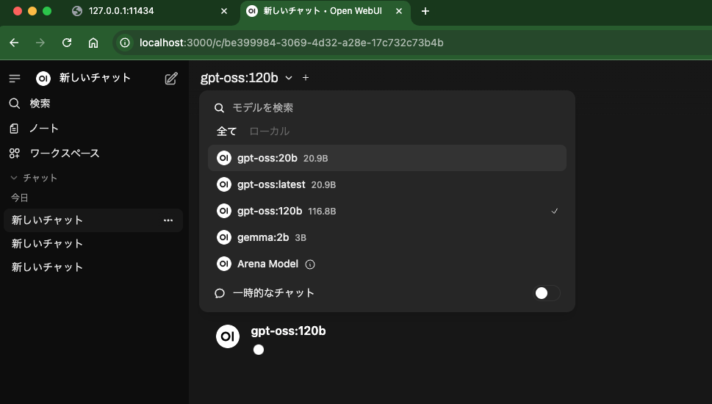Select the gpt-oss:20b model
The image size is (712, 404).
click(x=387, y=158)
